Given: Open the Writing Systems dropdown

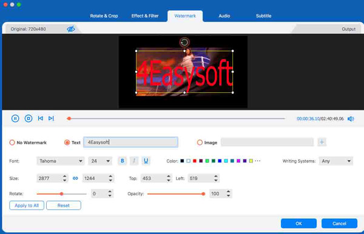Looking at the screenshot, I should (x=335, y=161).
